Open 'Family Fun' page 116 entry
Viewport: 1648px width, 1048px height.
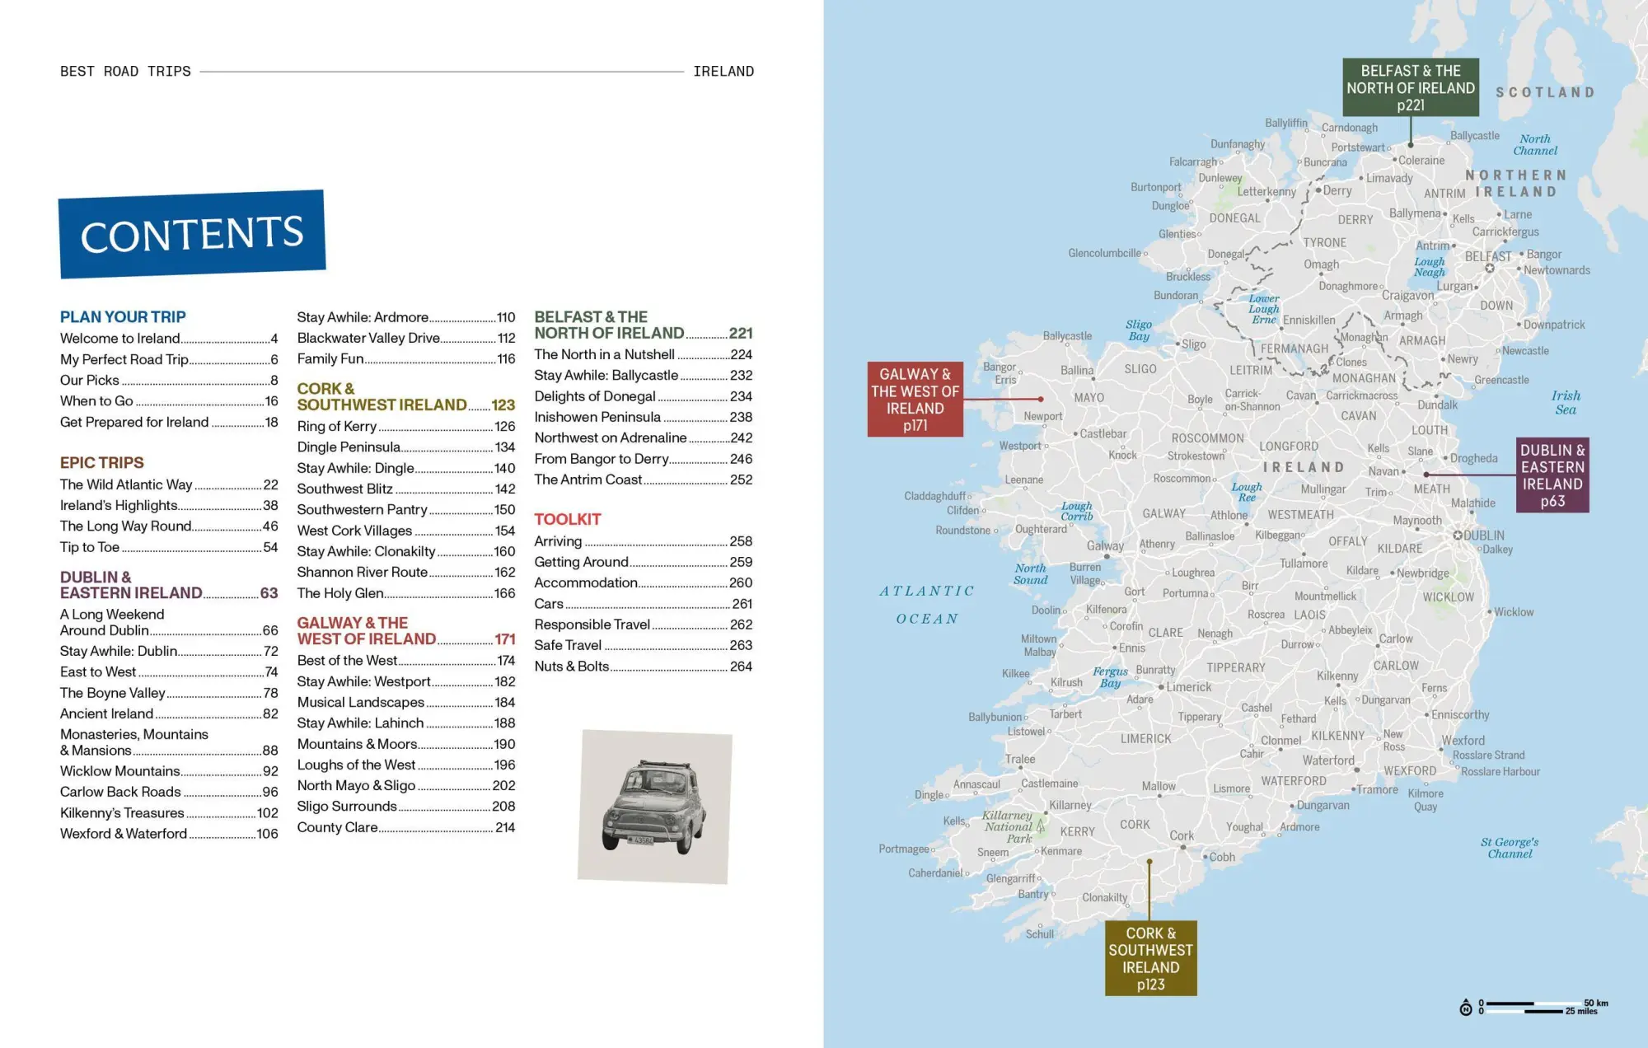pyautogui.click(x=406, y=358)
